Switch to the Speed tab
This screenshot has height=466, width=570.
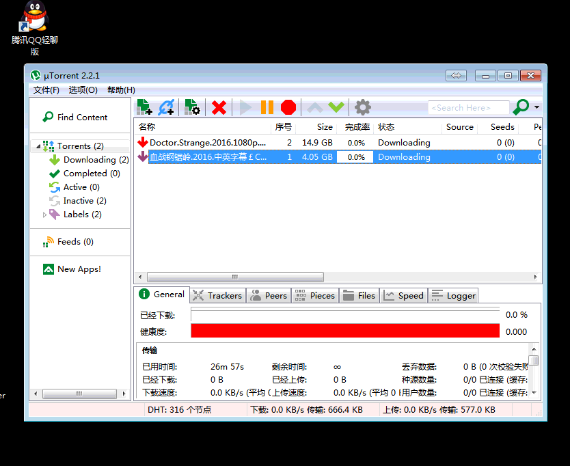pyautogui.click(x=404, y=296)
